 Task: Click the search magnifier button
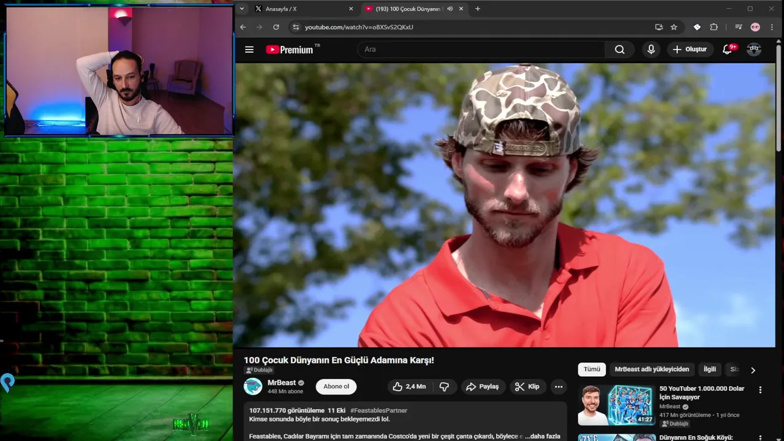click(620, 50)
